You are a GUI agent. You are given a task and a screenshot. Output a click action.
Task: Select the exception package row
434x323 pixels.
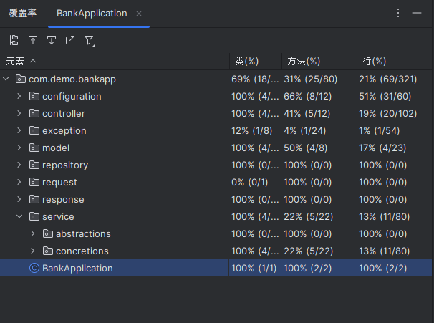(x=216, y=130)
